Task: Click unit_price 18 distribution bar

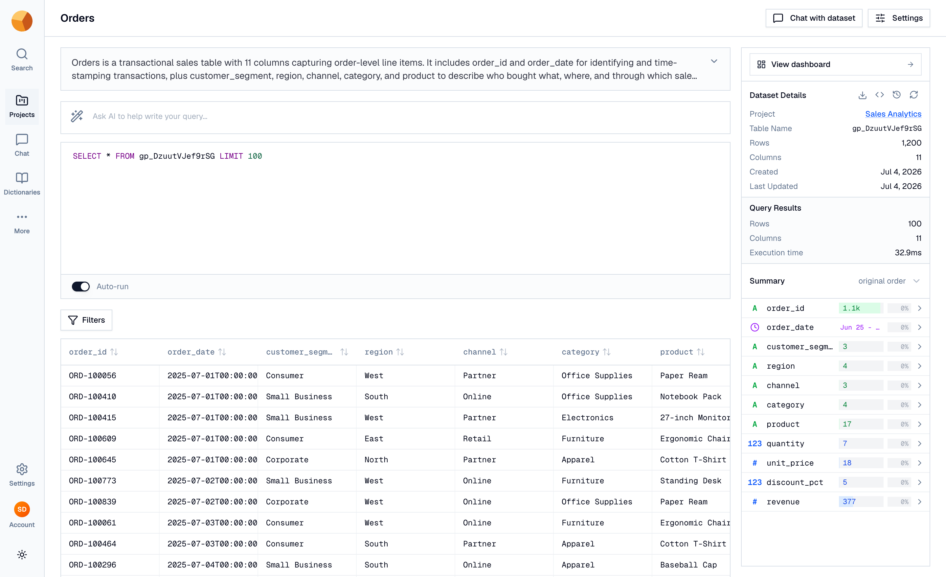Action: click(861, 463)
